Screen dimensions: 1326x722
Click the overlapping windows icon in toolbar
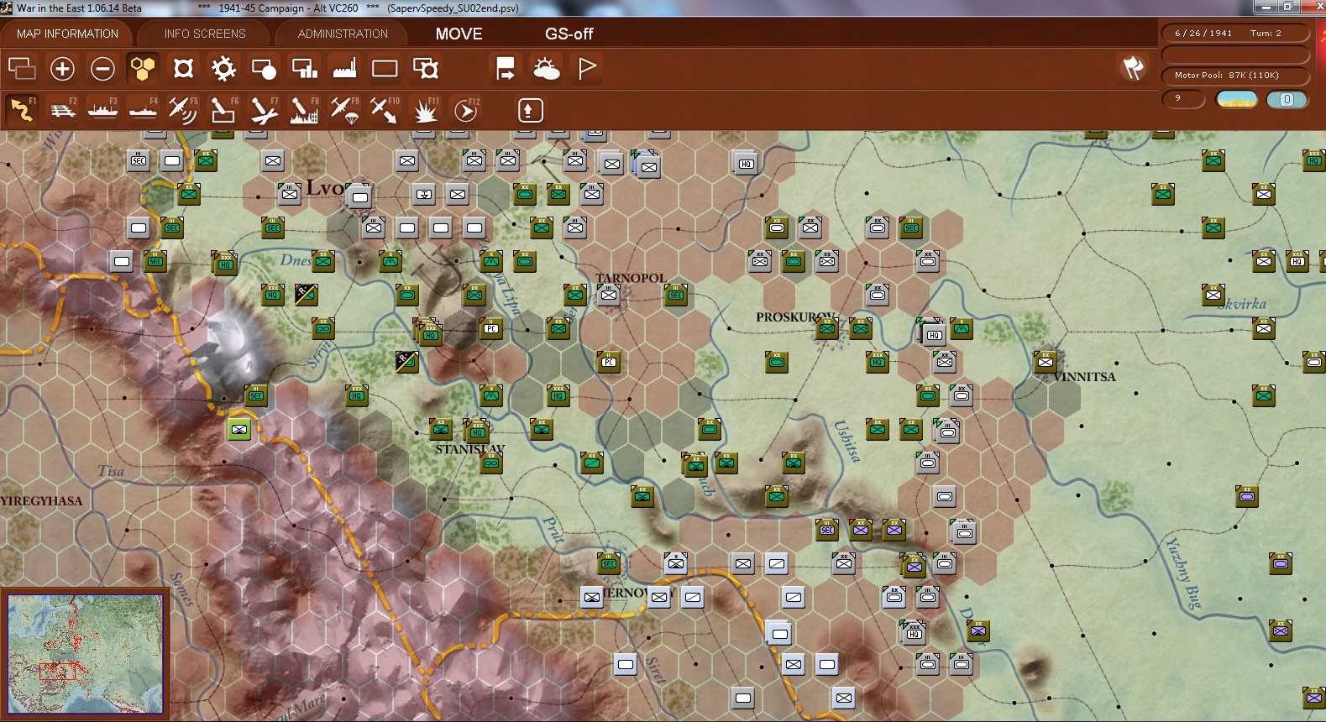click(x=22, y=69)
